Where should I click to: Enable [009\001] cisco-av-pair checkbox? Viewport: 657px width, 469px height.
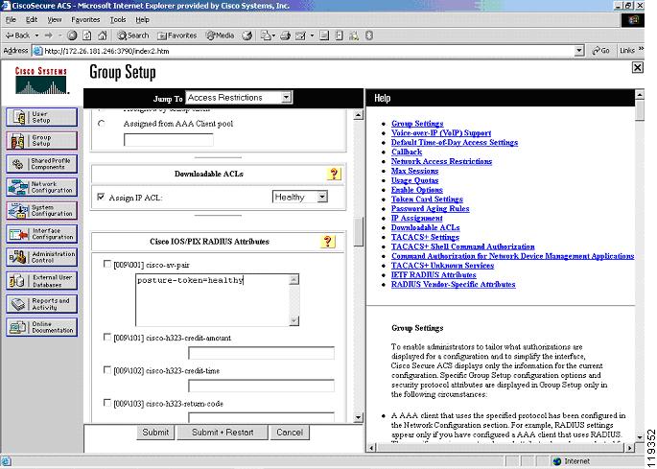point(107,264)
